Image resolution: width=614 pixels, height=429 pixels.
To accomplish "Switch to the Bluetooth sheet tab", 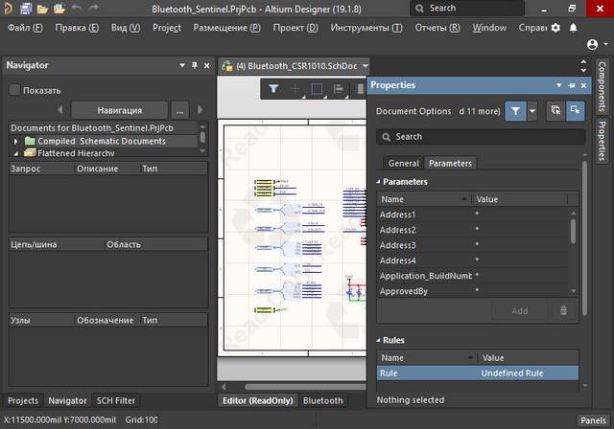I will pos(322,400).
